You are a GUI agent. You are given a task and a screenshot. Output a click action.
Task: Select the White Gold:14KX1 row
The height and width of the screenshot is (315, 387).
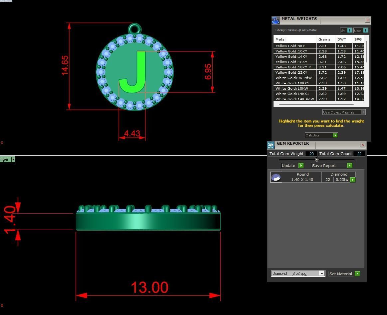pyautogui.click(x=319, y=94)
